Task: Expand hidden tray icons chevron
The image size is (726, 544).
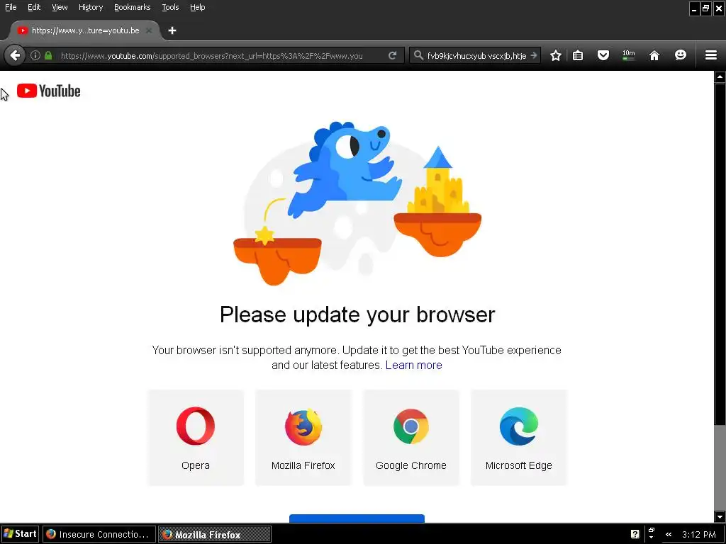Action: 668,534
